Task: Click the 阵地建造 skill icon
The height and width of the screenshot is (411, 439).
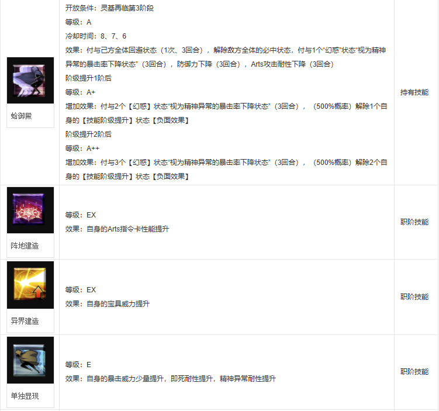Action: coord(30,210)
